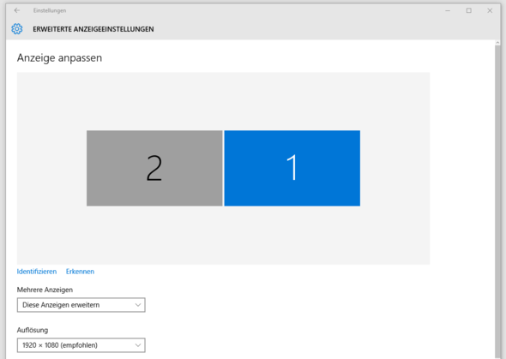Screen dimensions: 506x359
Task: Click the Mehrere Anzeigen label
Action: pos(45,290)
